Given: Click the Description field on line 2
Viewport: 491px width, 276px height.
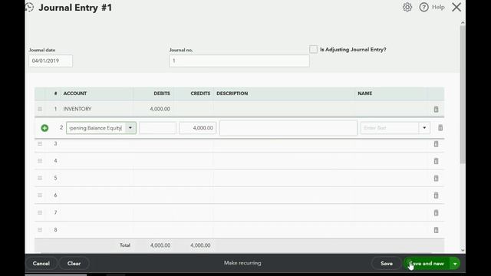Looking at the screenshot, I should 288,128.
